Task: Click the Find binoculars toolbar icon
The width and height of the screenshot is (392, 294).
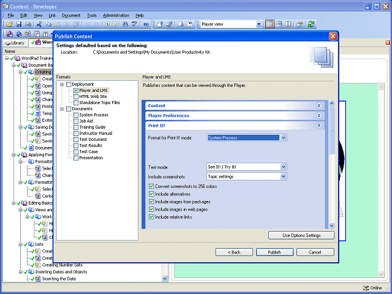Action: (x=125, y=24)
